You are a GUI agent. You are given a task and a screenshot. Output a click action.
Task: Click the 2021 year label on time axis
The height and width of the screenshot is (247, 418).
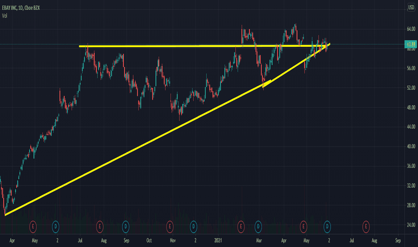click(x=218, y=241)
